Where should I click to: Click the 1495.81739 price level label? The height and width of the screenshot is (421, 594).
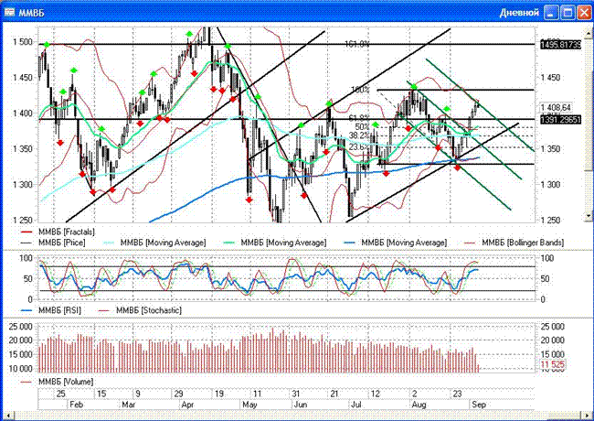pos(561,44)
